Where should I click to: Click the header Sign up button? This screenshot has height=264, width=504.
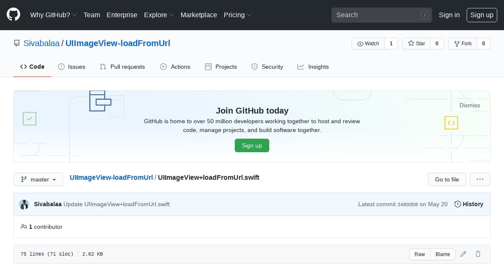482,15
